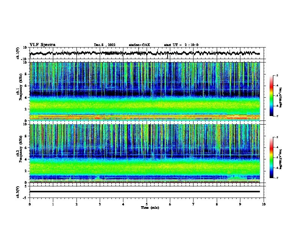Click the ch.2 spectrogram panel
The height and width of the screenshot is (229, 297).
point(145,153)
